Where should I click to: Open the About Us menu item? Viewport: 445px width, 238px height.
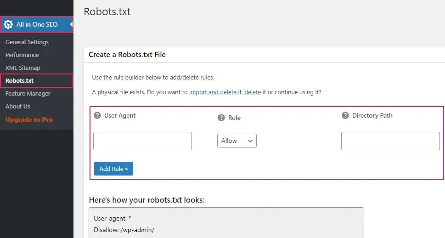[x=18, y=106]
